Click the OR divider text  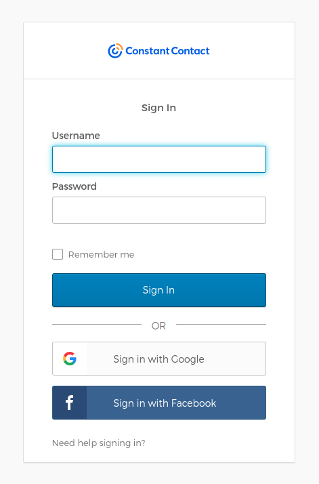point(158,325)
